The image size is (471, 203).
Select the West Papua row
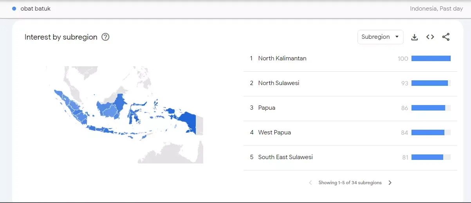coord(274,132)
